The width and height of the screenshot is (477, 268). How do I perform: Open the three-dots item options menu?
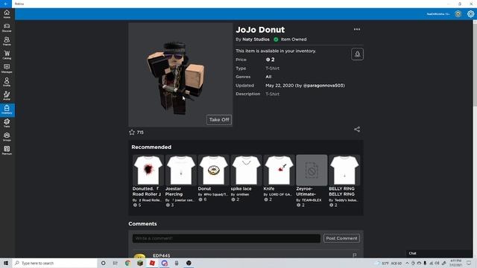(x=357, y=29)
